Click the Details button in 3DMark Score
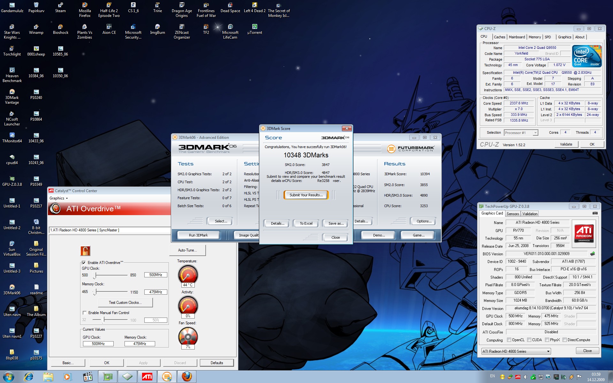The image size is (613, 383). click(277, 223)
